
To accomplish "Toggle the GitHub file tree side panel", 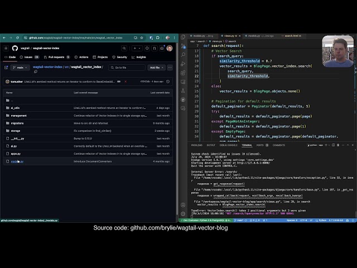I will (6, 68).
